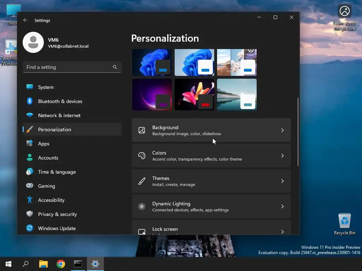Launch Google Chrome from taskbar

61,264
